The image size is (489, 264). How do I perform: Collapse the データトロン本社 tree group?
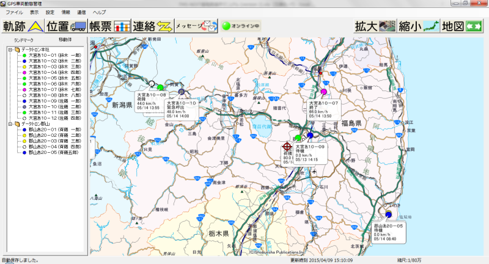[x=11, y=50]
